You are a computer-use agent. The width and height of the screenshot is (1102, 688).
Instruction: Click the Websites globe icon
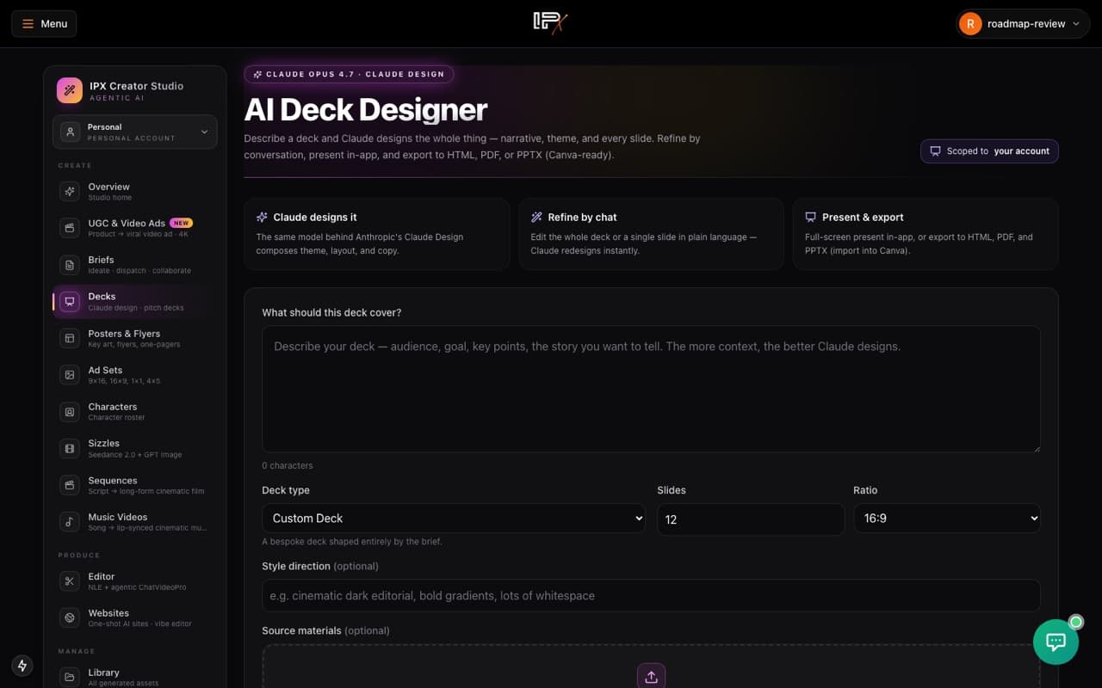pyautogui.click(x=70, y=617)
